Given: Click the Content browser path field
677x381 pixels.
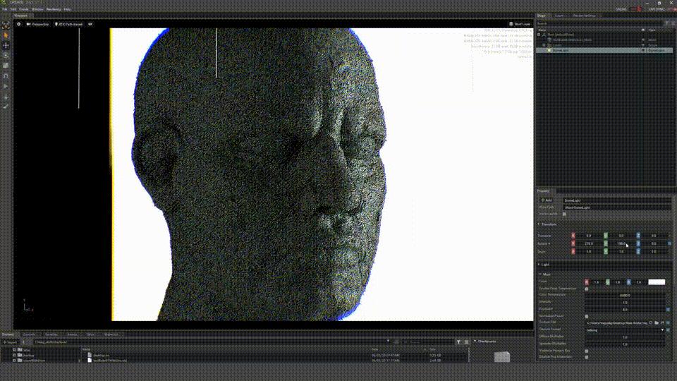Looking at the screenshot, I should (210, 341).
